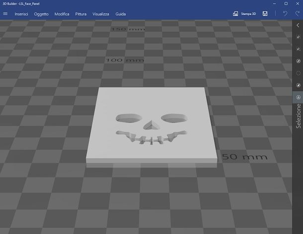Undo the last action
The width and height of the screenshot is (303, 234).
pos(285,14)
